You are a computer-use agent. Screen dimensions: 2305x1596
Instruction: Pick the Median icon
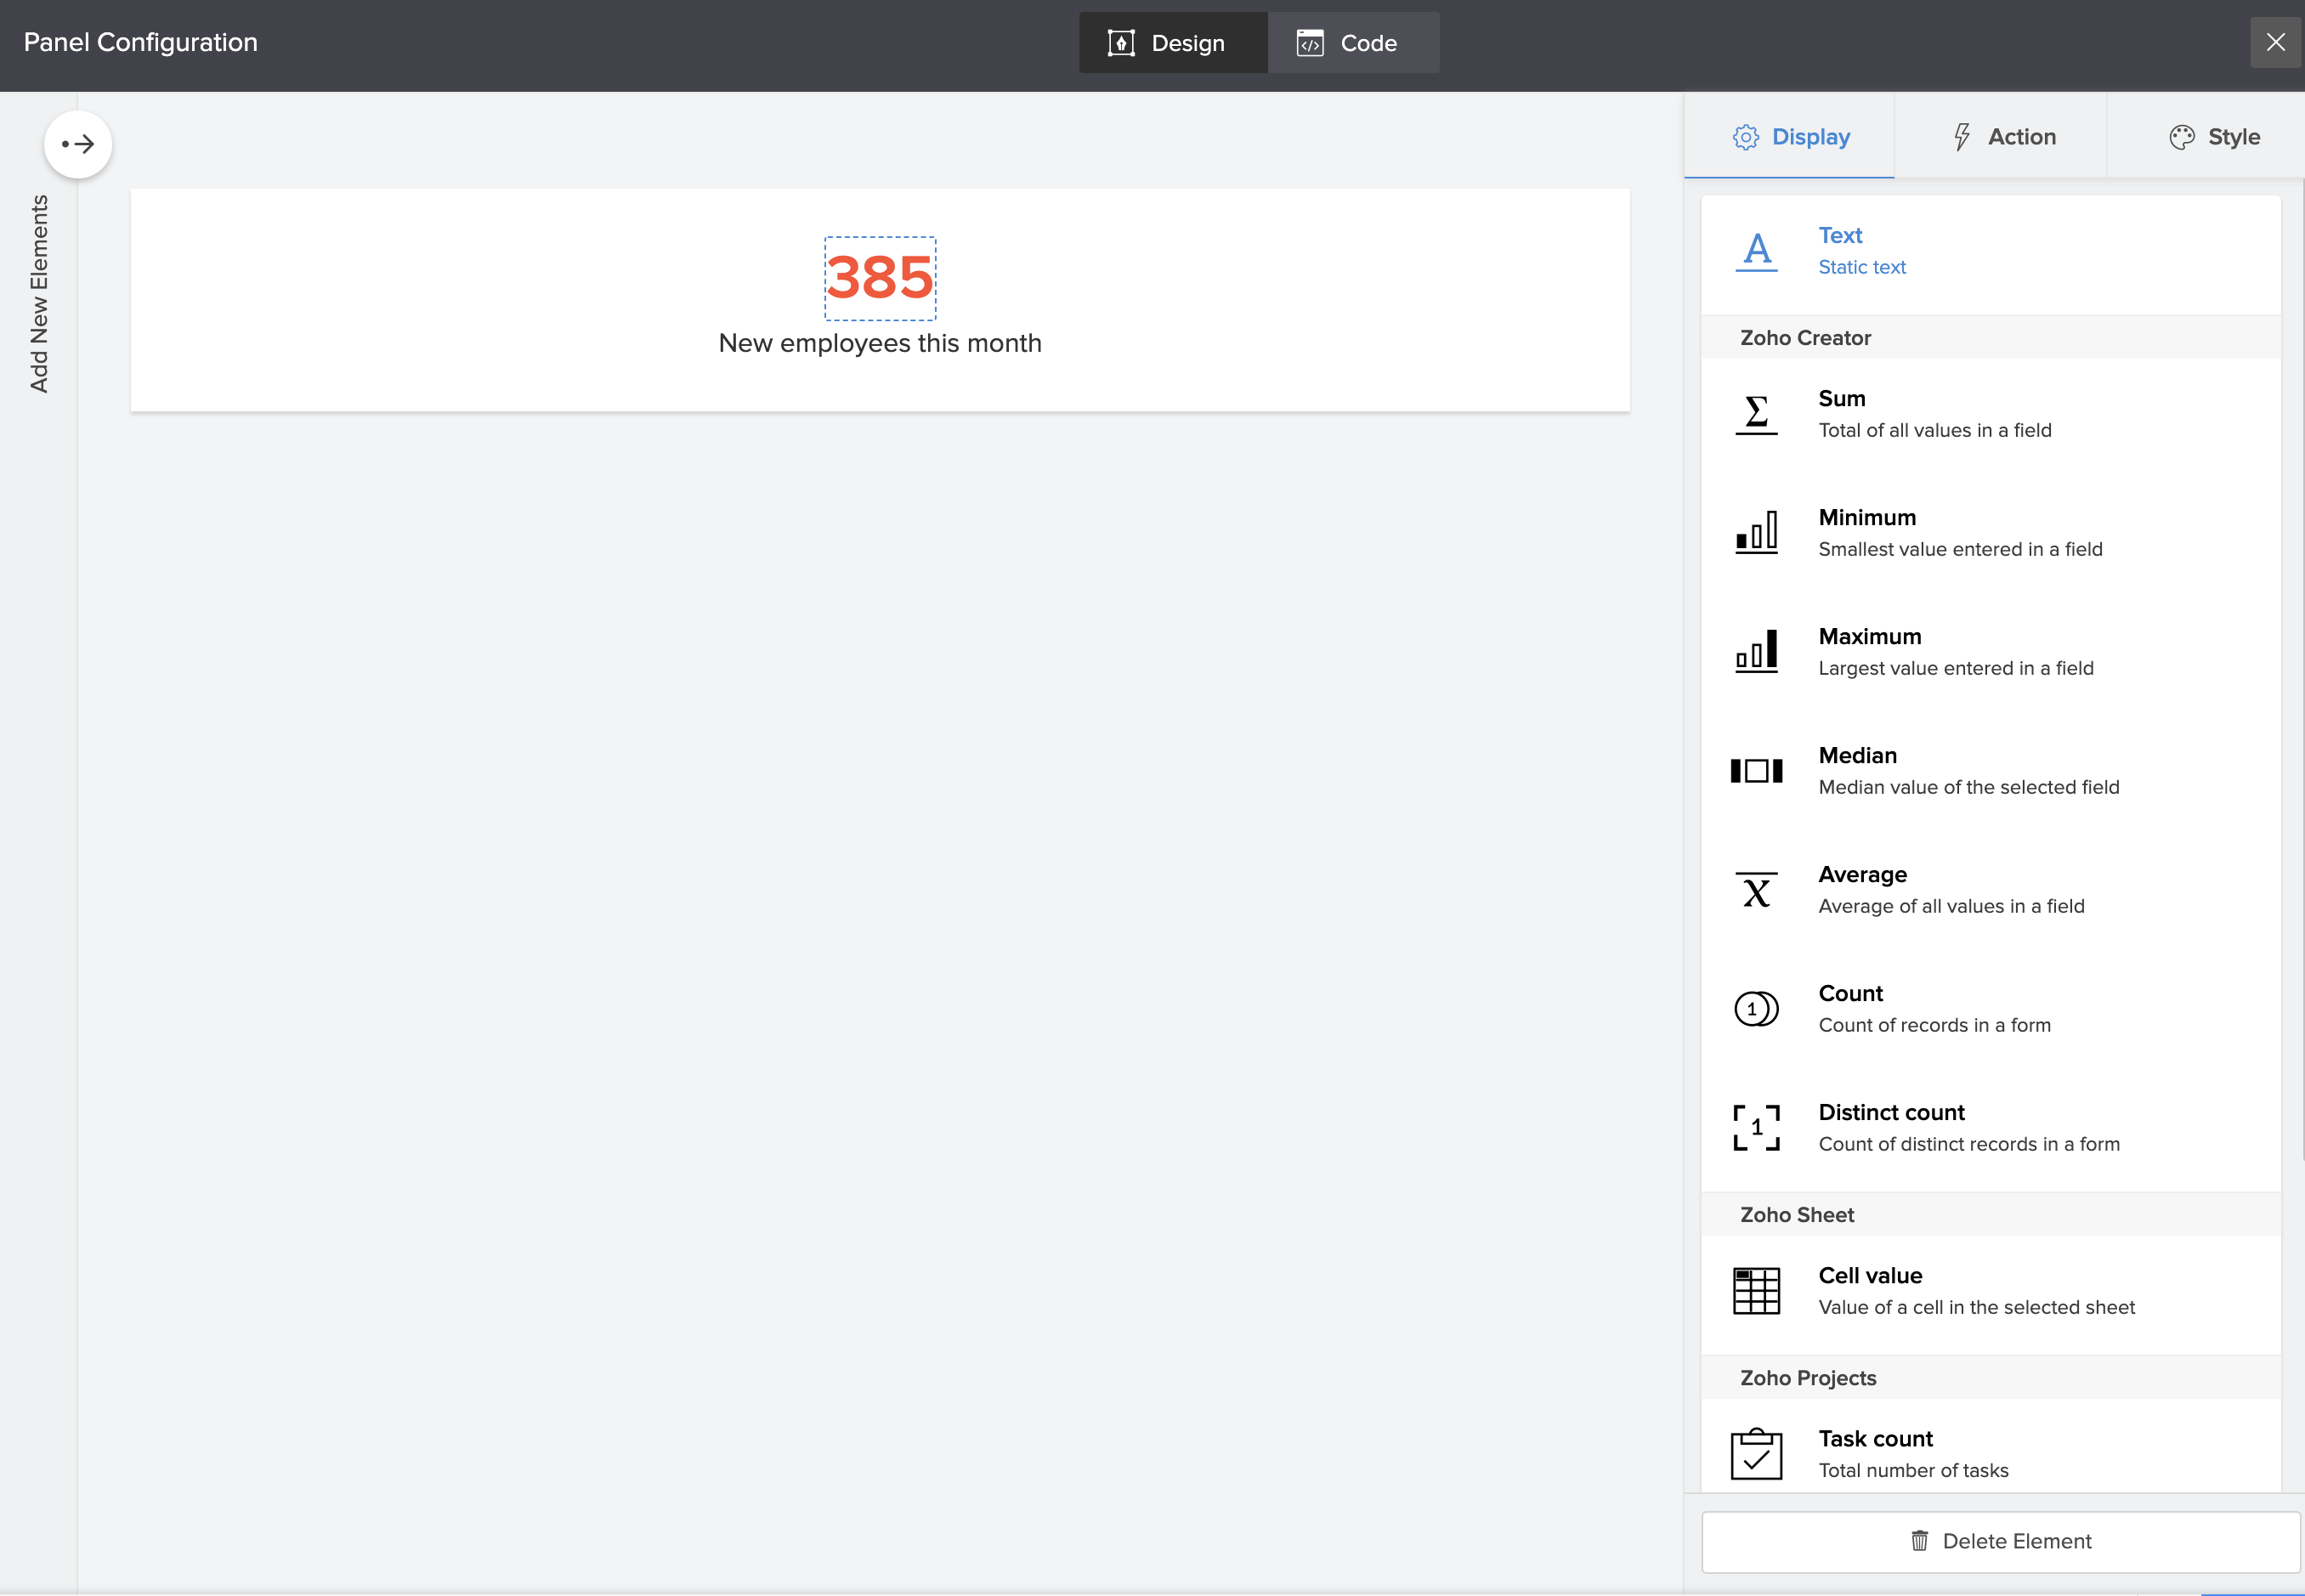(1756, 770)
